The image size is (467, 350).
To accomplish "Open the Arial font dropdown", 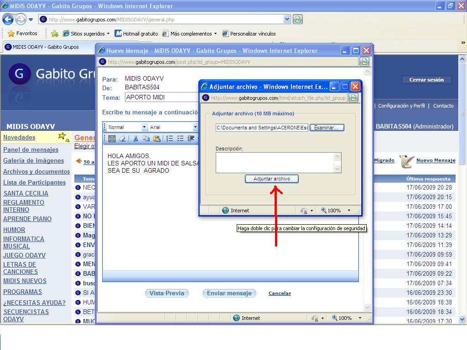I will pyautogui.click(x=195, y=127).
